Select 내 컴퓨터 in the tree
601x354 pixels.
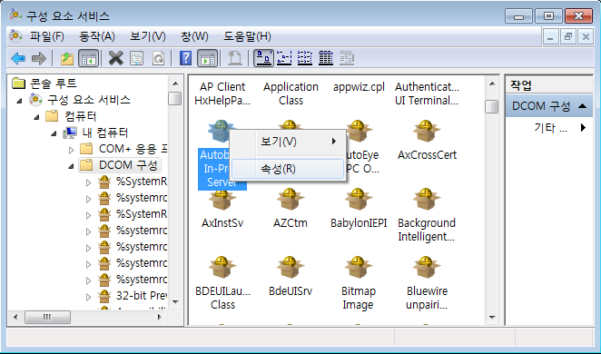click(x=104, y=133)
